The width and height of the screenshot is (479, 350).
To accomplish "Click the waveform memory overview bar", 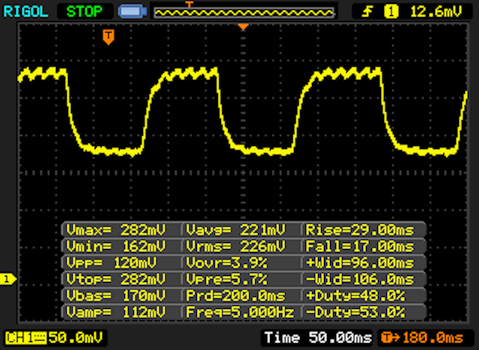I will tap(244, 13).
